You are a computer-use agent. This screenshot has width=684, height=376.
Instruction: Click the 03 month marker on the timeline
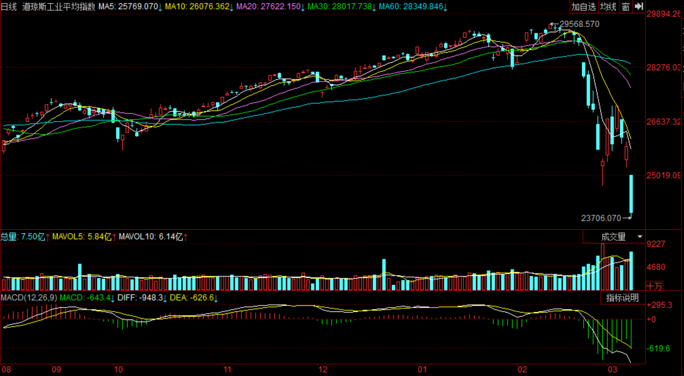coord(612,370)
